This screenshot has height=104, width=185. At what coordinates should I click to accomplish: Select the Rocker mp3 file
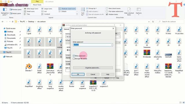72,83
